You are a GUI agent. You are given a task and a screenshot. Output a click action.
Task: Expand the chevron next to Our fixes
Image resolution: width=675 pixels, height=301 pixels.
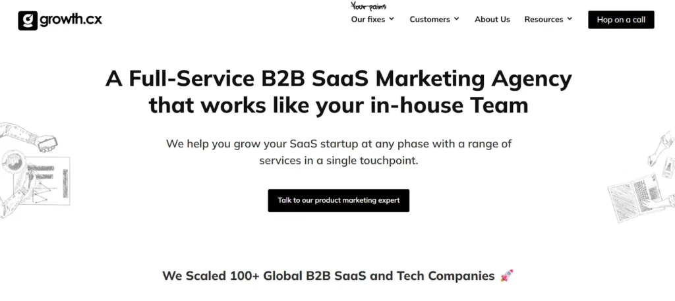pyautogui.click(x=392, y=19)
